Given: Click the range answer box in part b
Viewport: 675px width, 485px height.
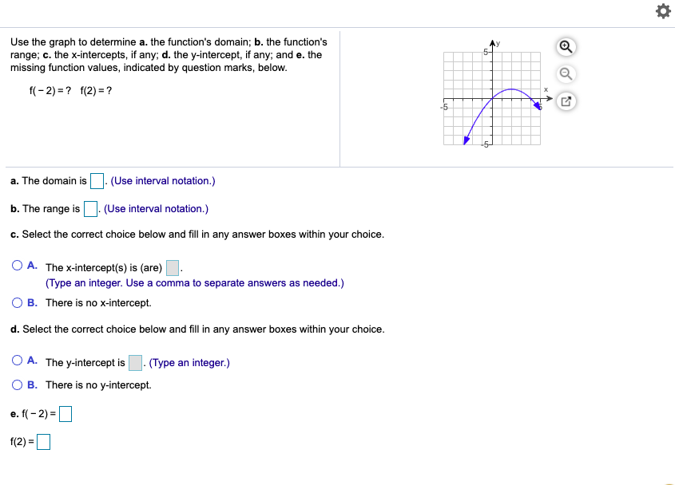Looking at the screenshot, I should [90, 208].
